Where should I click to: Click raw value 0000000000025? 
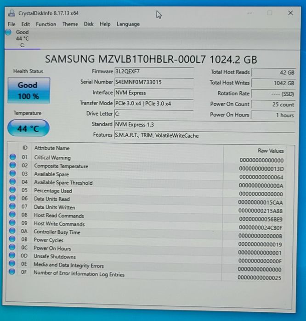tap(259, 278)
